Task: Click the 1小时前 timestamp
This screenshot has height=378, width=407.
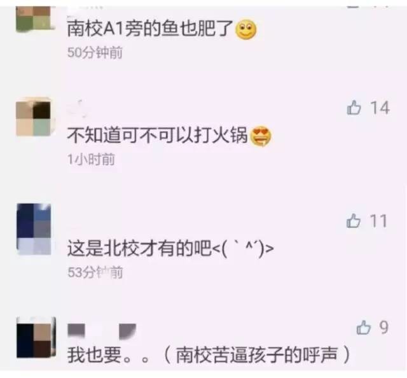Action: (91, 159)
